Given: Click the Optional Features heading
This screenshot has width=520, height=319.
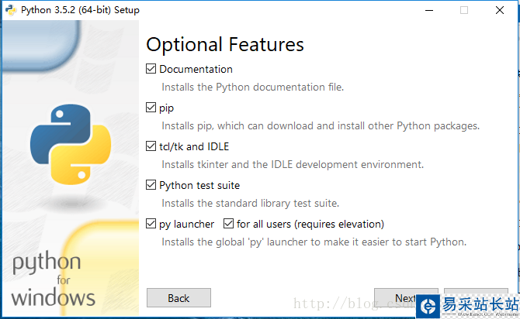Looking at the screenshot, I should pos(225,44).
